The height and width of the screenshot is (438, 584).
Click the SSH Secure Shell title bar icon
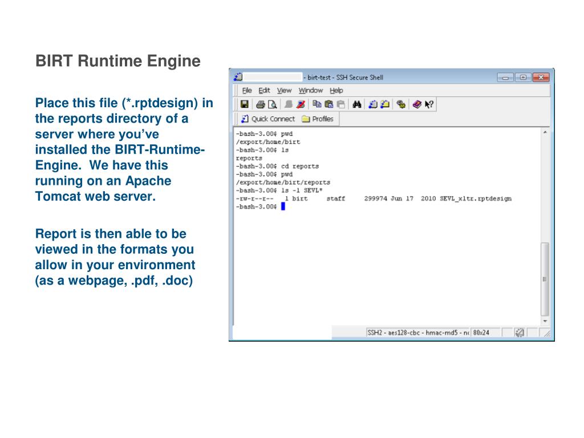[x=238, y=77]
